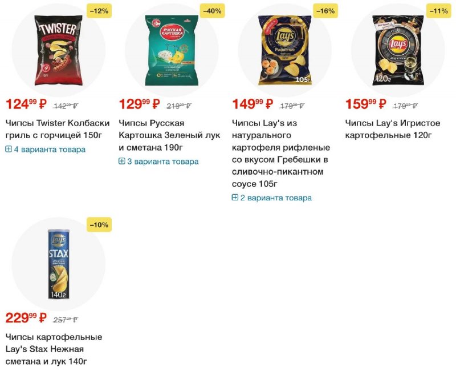Open the Lay's Игристое 120г chips image

[x=398, y=50]
